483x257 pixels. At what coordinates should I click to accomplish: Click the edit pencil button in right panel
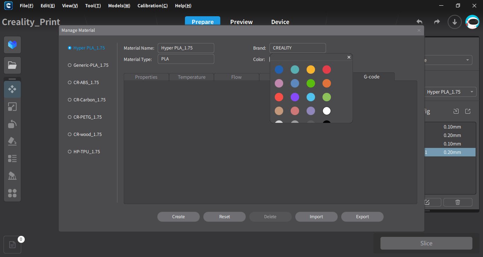[x=427, y=202]
